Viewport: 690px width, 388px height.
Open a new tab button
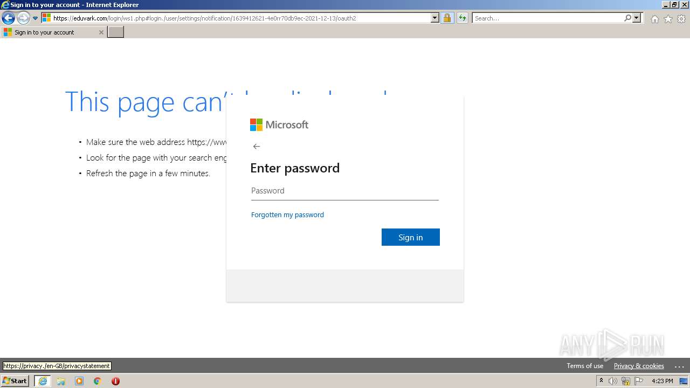(116, 32)
